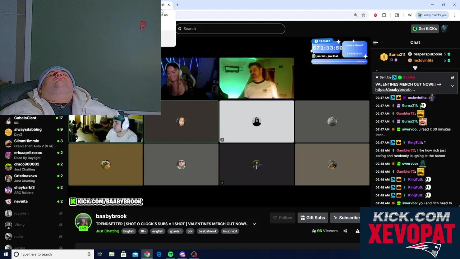Screen dimensions: 460x259
Task: Open the Chrome extensions puzzle icon
Action: (384, 15)
